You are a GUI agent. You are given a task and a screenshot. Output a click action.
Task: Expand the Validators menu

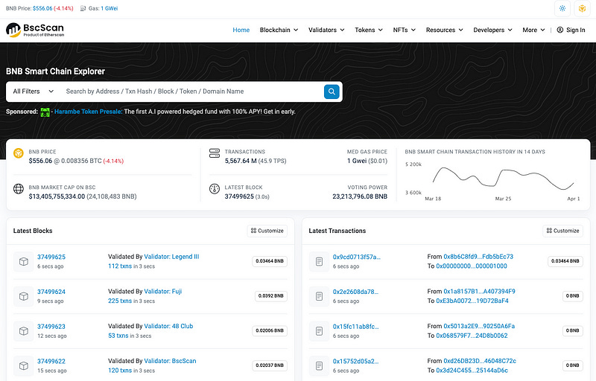click(x=326, y=30)
